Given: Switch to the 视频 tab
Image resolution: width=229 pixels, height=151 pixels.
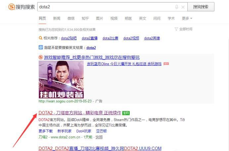Looking at the screenshot, I should 114,19.
